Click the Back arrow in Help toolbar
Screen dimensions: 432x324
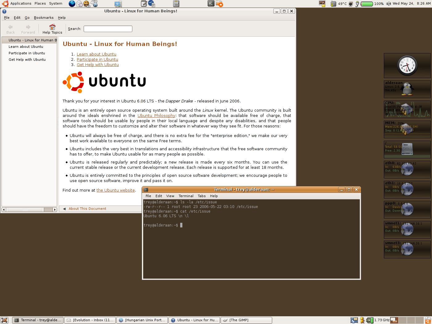(10, 27)
